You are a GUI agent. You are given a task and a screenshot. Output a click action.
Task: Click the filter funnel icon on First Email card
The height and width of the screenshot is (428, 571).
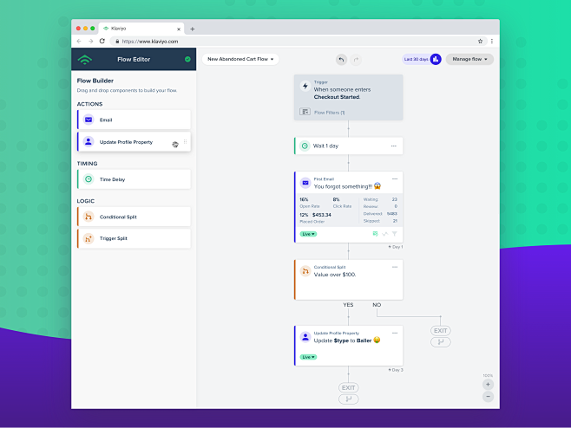[395, 234]
